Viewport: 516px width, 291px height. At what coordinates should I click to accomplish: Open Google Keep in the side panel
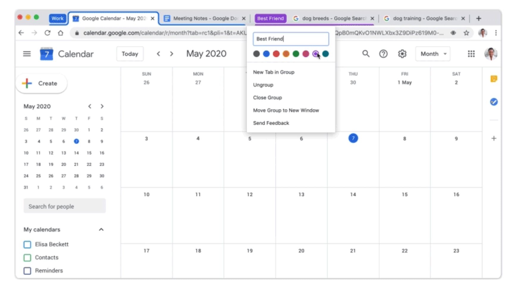494,79
